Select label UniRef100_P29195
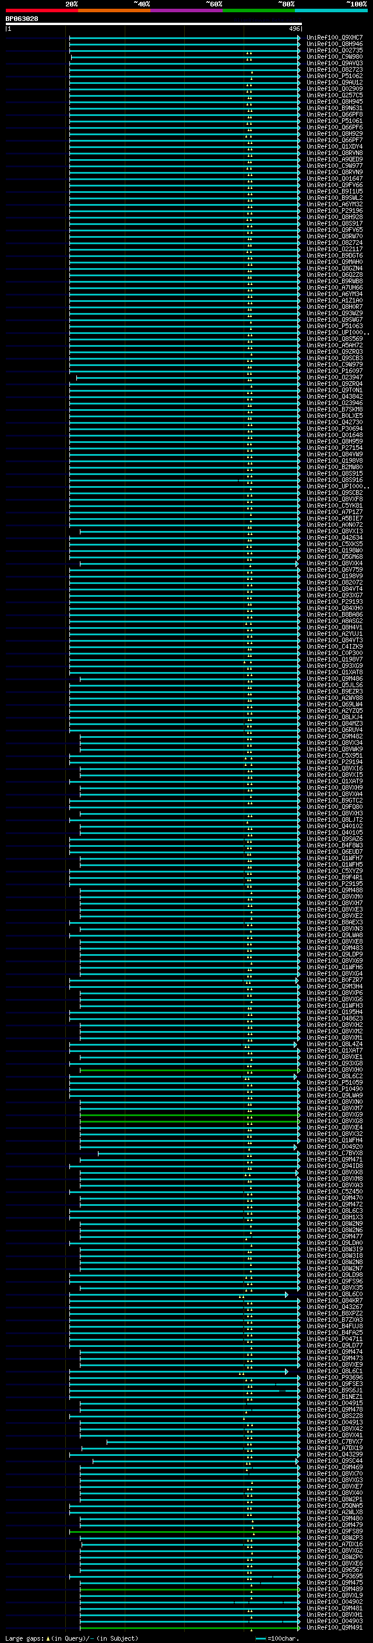Screen dimensions: 373x1643 coord(335,884)
